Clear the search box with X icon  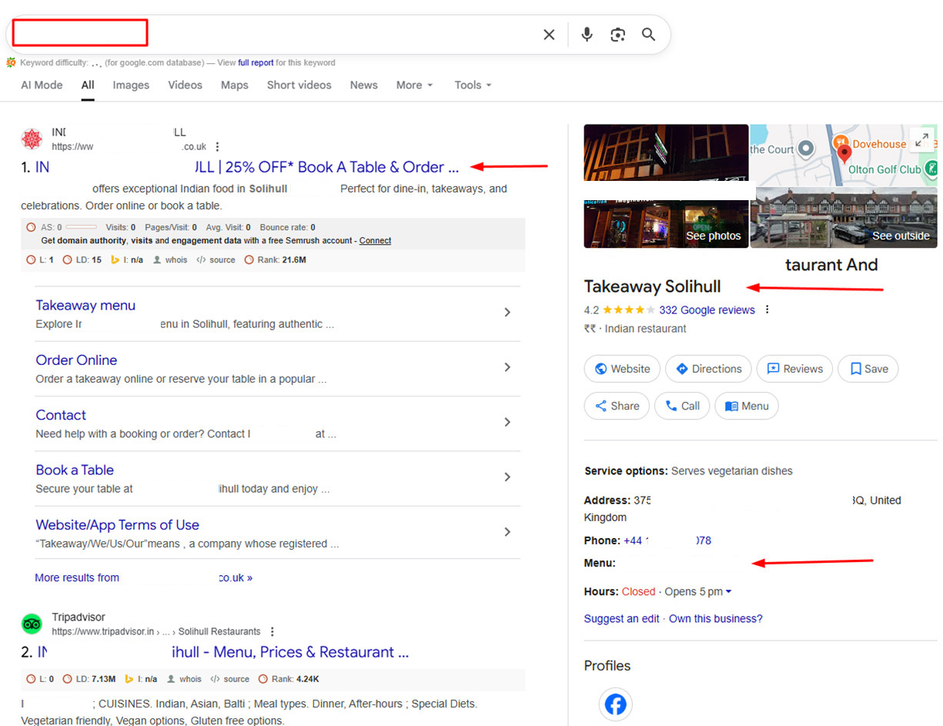coord(549,35)
